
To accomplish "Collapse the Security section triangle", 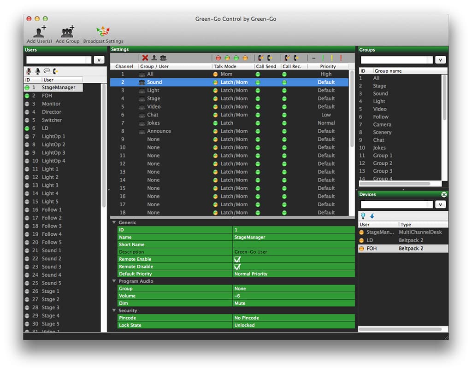I will (x=114, y=310).
